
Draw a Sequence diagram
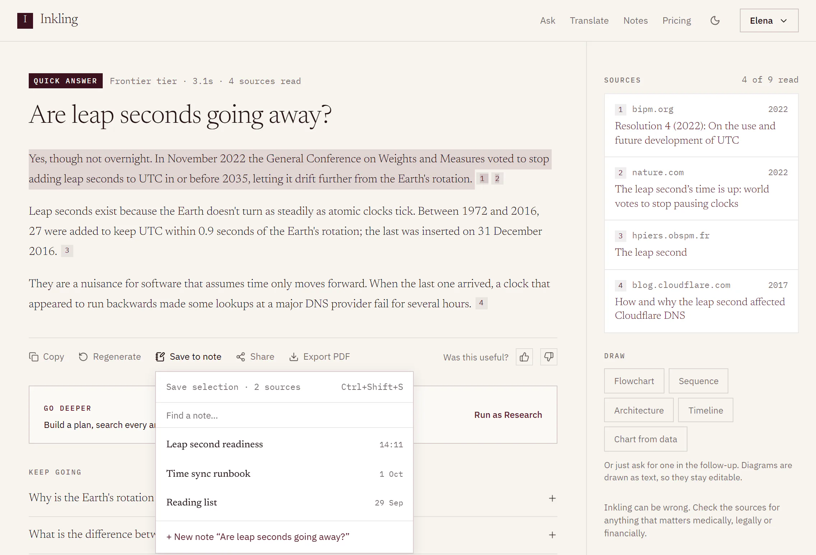698,381
